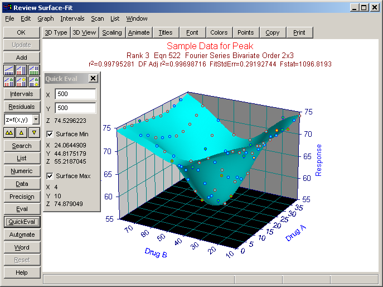Click the QuickEval button
This screenshot has width=383, height=287.
point(22,222)
